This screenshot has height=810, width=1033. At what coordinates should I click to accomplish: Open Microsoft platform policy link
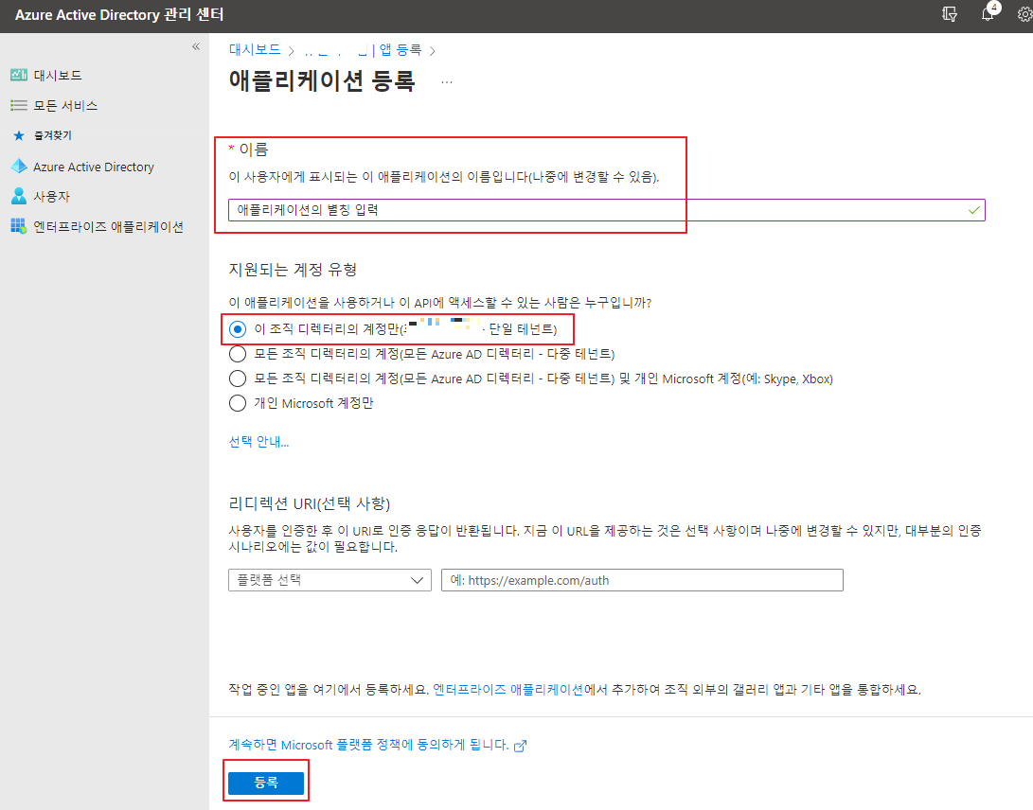(368, 745)
